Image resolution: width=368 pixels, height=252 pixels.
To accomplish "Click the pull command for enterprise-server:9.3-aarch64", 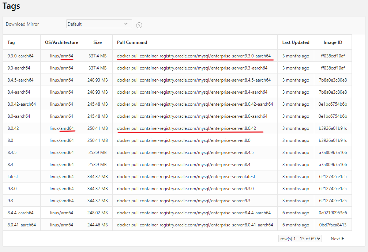I will click(x=192, y=68).
